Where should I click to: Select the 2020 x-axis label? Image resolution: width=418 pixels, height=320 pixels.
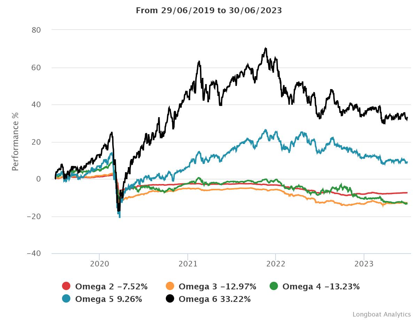point(99,264)
